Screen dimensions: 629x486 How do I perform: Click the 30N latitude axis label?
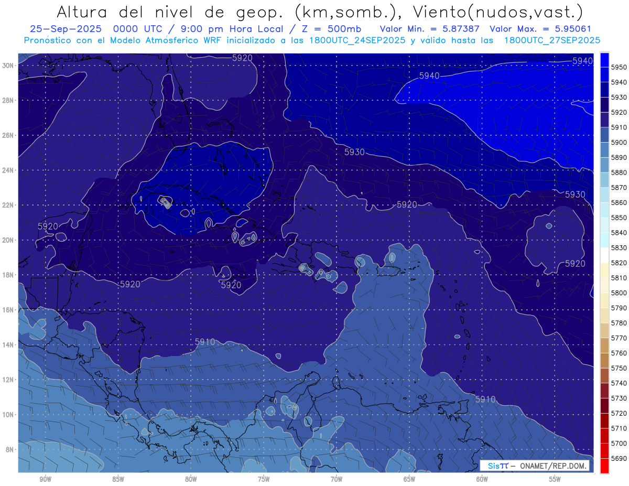pyautogui.click(x=8, y=66)
